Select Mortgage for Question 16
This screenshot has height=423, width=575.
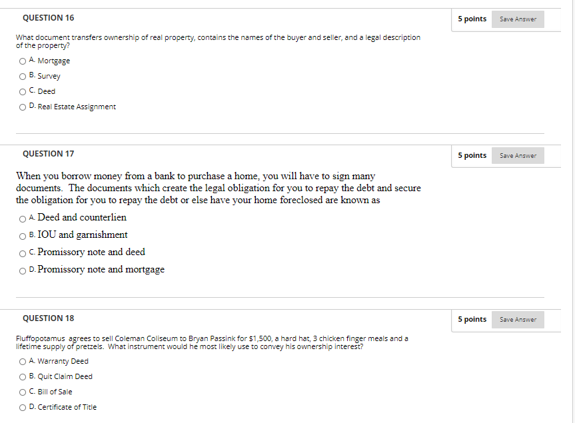pos(23,61)
